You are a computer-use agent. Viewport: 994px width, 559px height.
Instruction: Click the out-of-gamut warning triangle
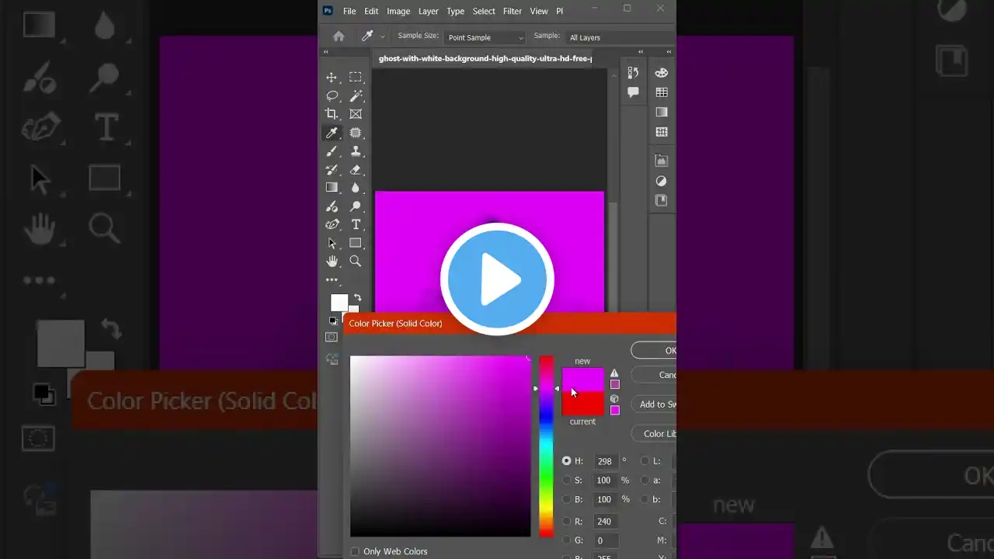tap(614, 373)
